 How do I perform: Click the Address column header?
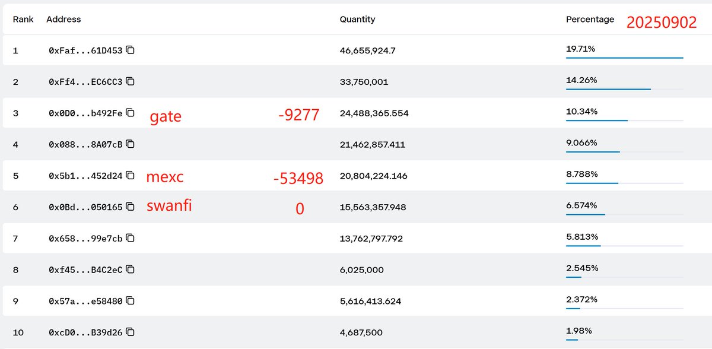click(63, 20)
